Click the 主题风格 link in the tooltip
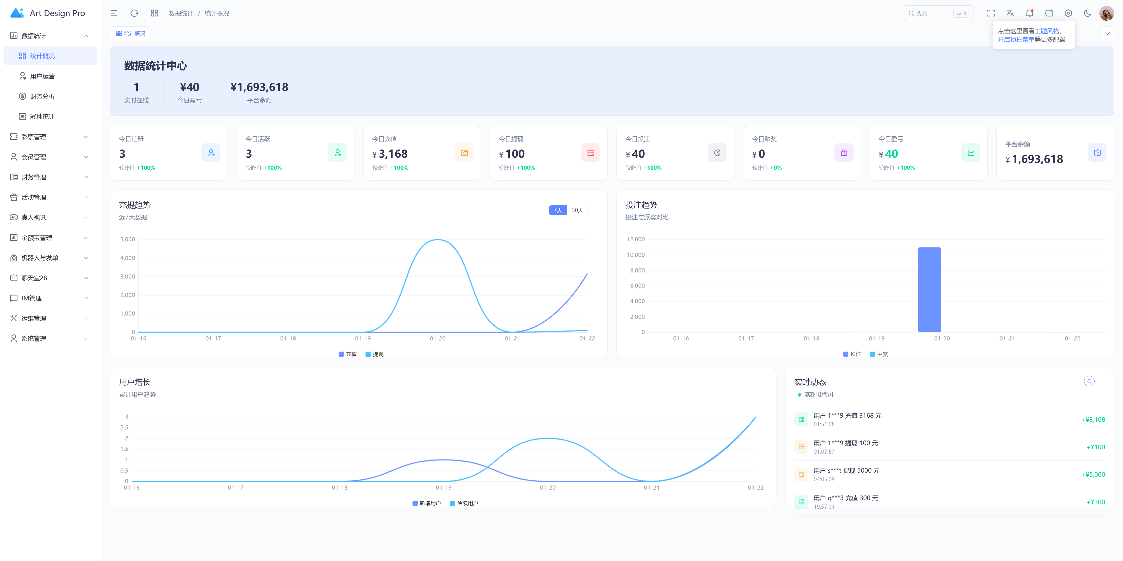The width and height of the screenshot is (1123, 561). (x=1047, y=31)
